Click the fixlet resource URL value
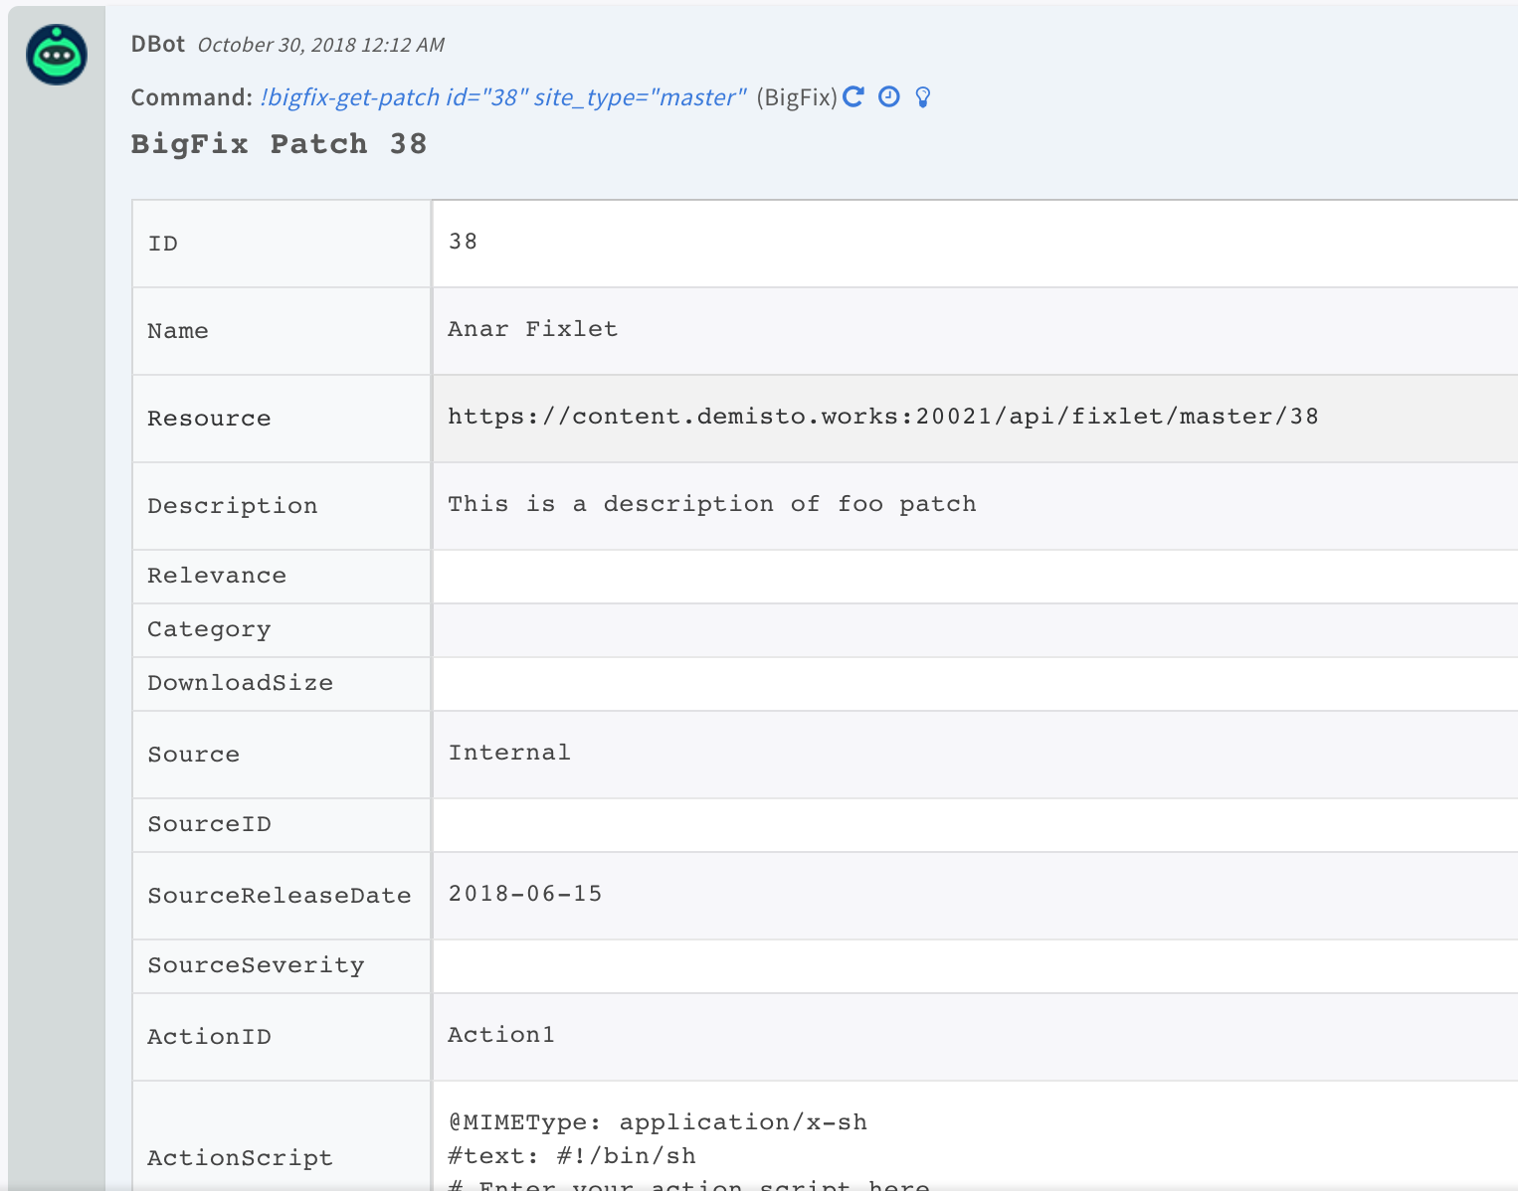Viewport: 1518px width, 1191px height. (882, 417)
